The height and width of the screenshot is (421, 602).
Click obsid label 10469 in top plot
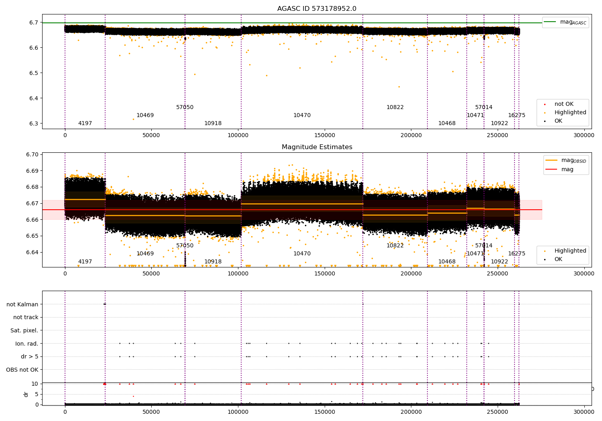coord(145,115)
